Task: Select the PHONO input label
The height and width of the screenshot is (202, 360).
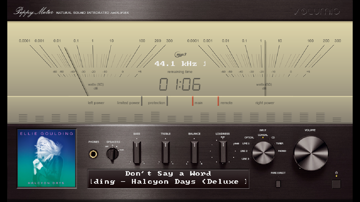Action: (x=282, y=151)
